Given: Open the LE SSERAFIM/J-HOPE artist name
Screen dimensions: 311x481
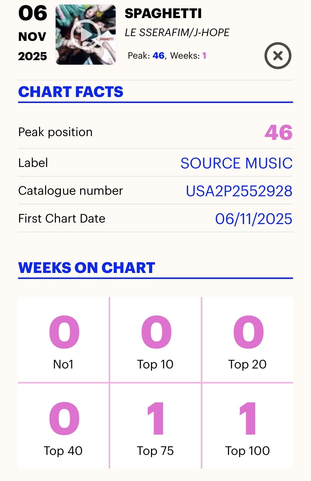Looking at the screenshot, I should pos(177,33).
